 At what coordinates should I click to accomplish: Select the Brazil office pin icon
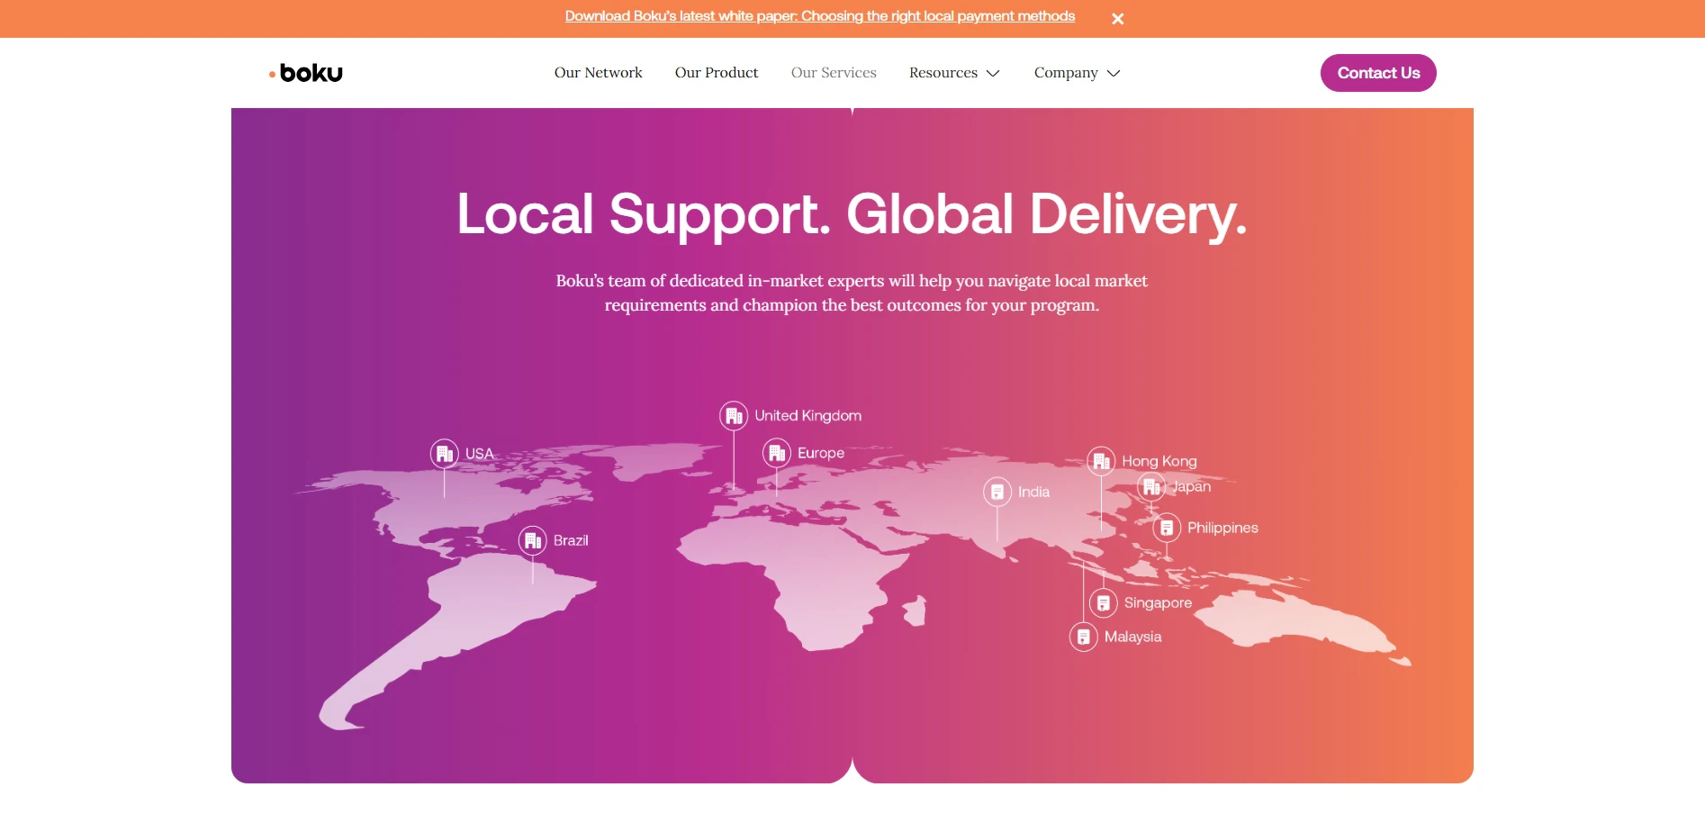pos(533,540)
